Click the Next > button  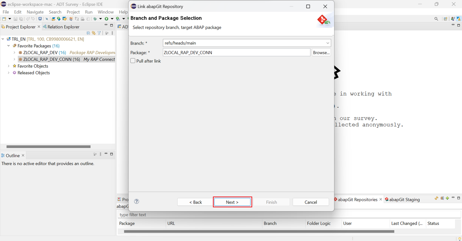[x=232, y=202]
